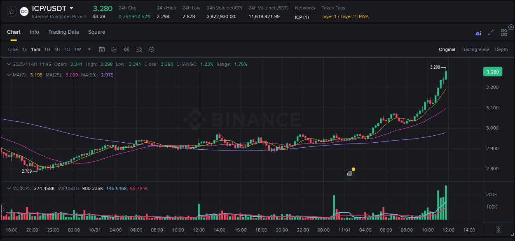Open the go-to-date calendar icon
The height and width of the screenshot is (241, 515).
coord(102,49)
